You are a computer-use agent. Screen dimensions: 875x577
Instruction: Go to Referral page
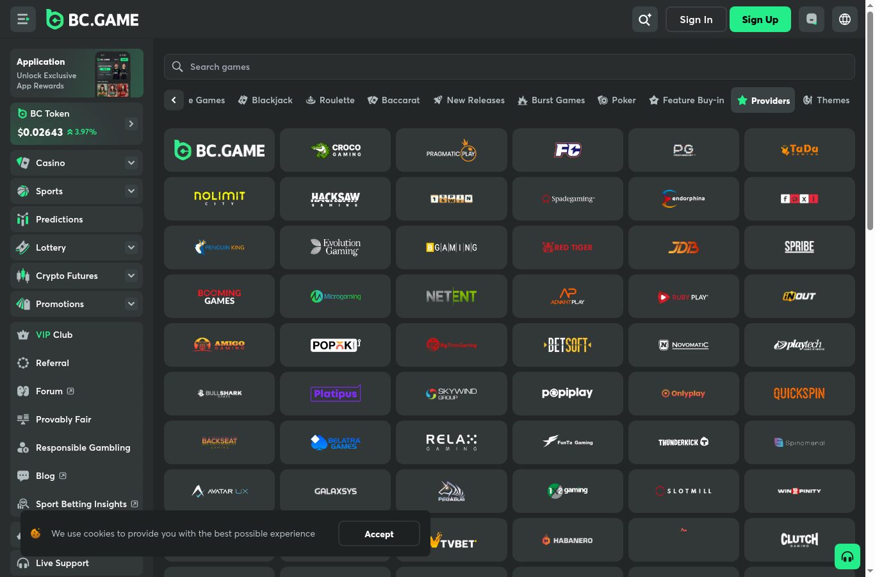(x=76, y=363)
